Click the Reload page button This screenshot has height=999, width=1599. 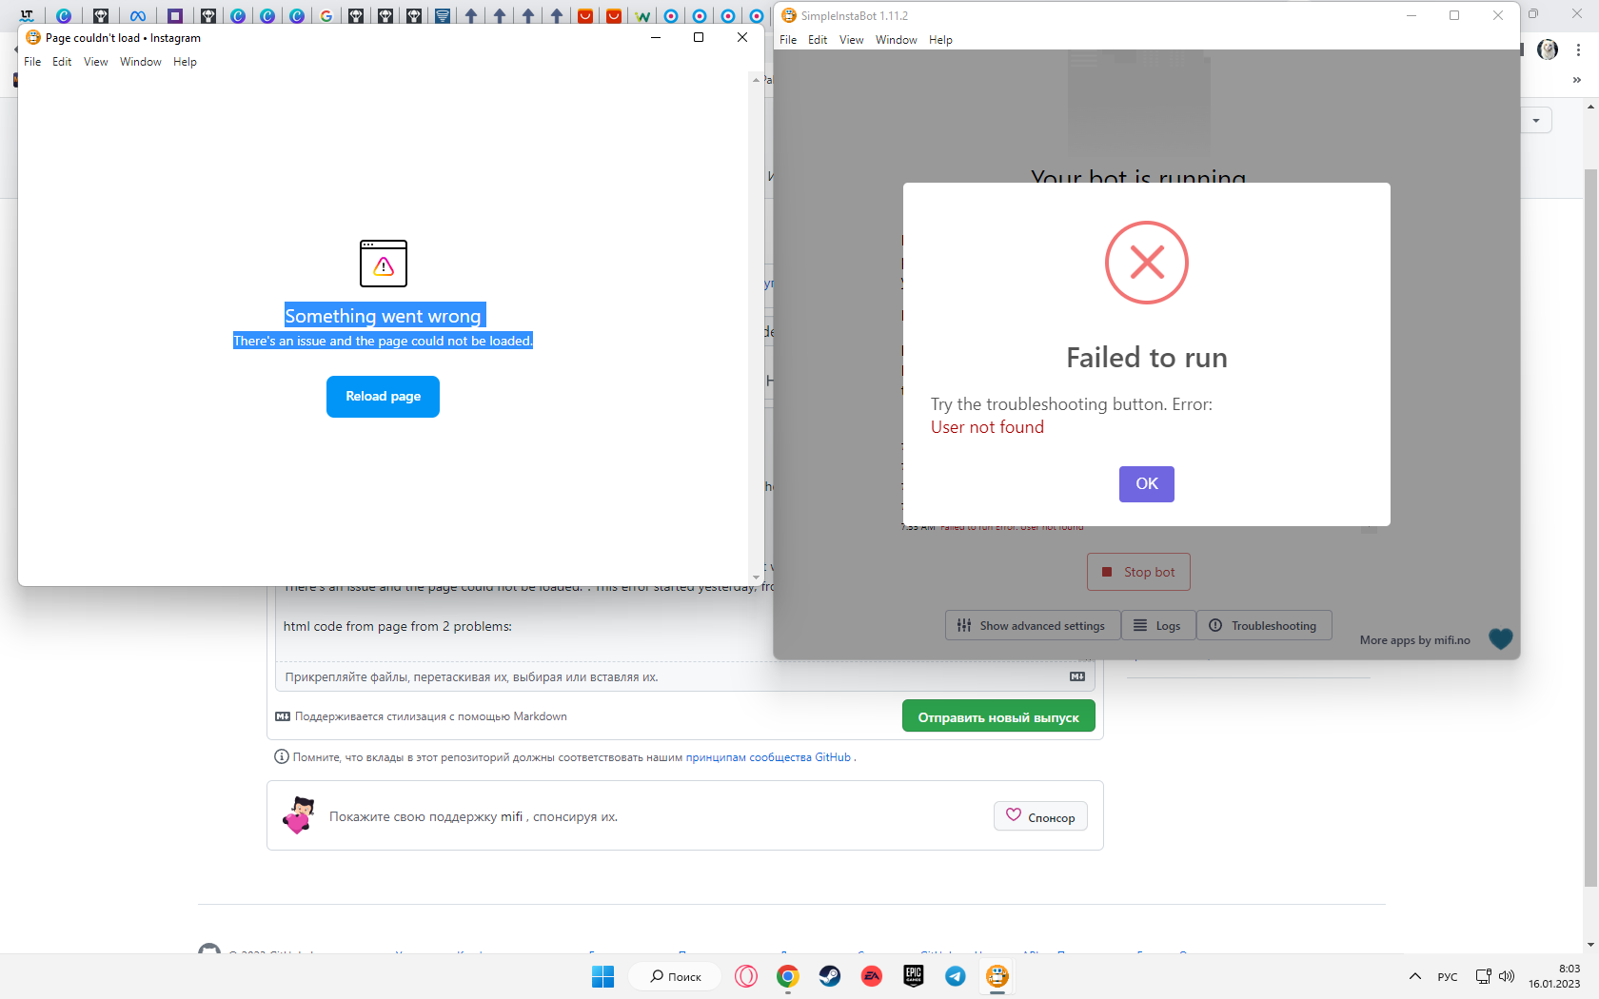[383, 397]
